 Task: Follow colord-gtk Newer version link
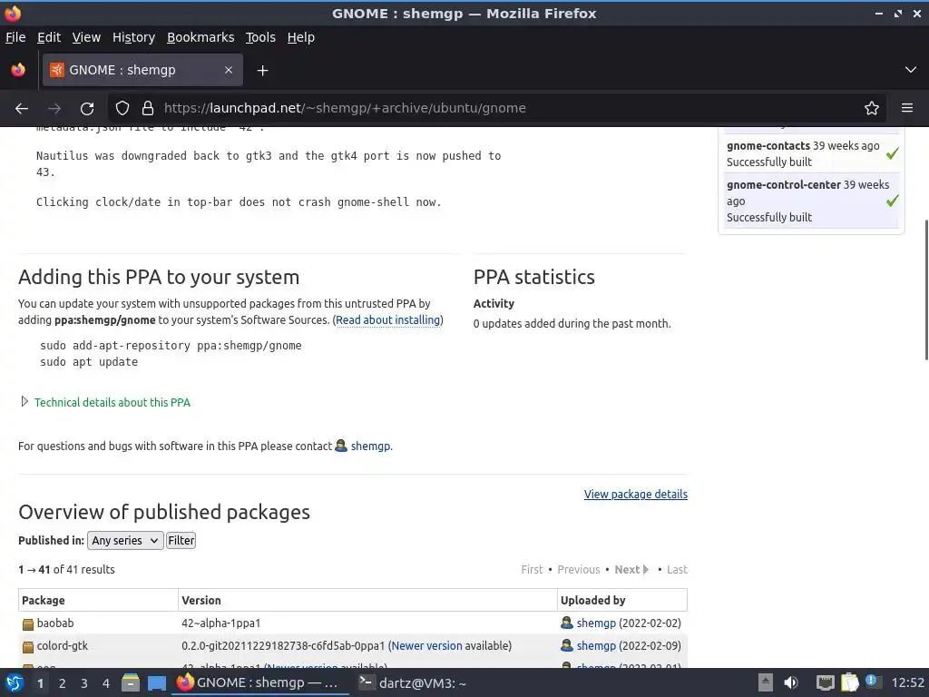(426, 645)
